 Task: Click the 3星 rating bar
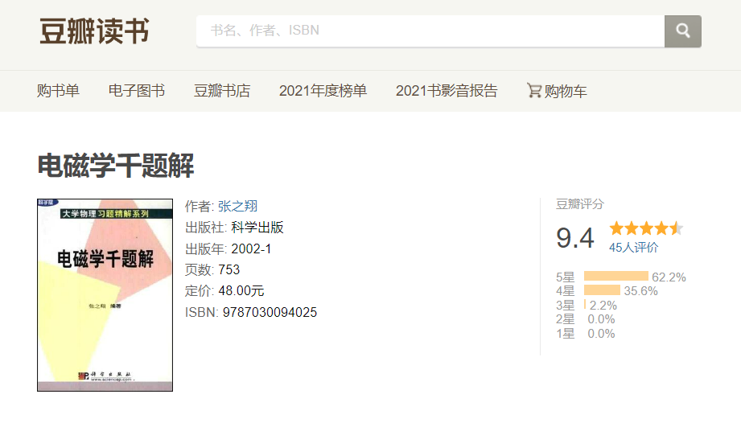(x=585, y=305)
